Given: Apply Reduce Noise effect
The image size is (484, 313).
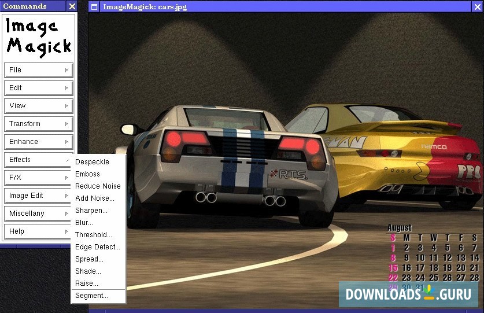Looking at the screenshot, I should (x=98, y=186).
